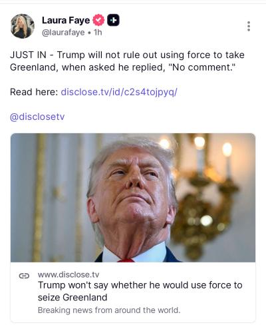The width and height of the screenshot is (266, 333).
Task: Click the pink verified checkmark badge
Action: [98, 20]
